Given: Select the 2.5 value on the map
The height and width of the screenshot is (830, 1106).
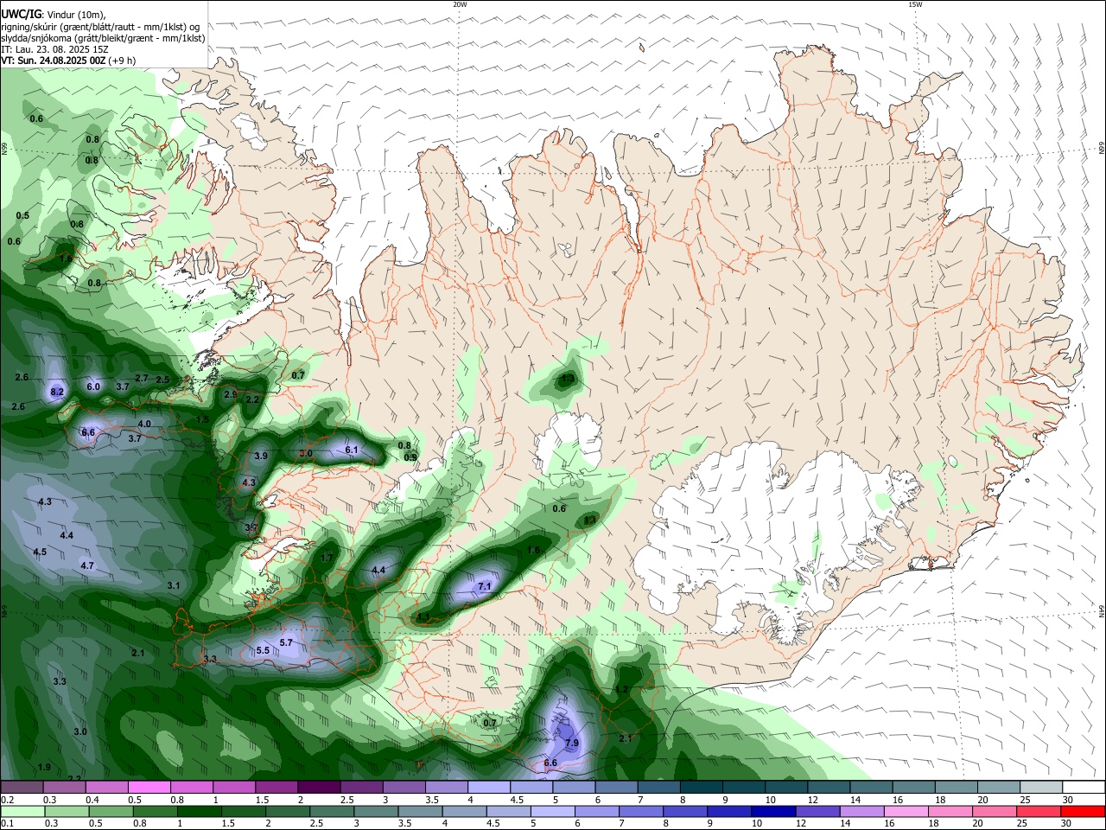Looking at the screenshot, I should click(162, 380).
